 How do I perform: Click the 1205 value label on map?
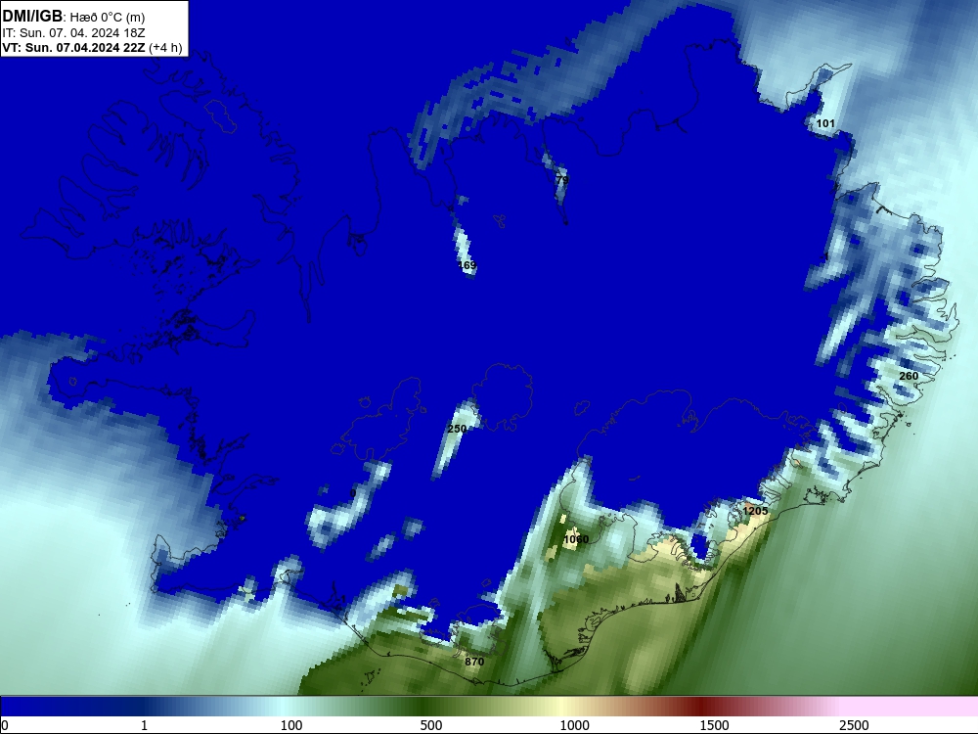click(x=755, y=511)
